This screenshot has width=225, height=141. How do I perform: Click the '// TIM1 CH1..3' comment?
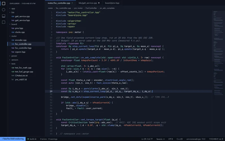tap(160, 97)
